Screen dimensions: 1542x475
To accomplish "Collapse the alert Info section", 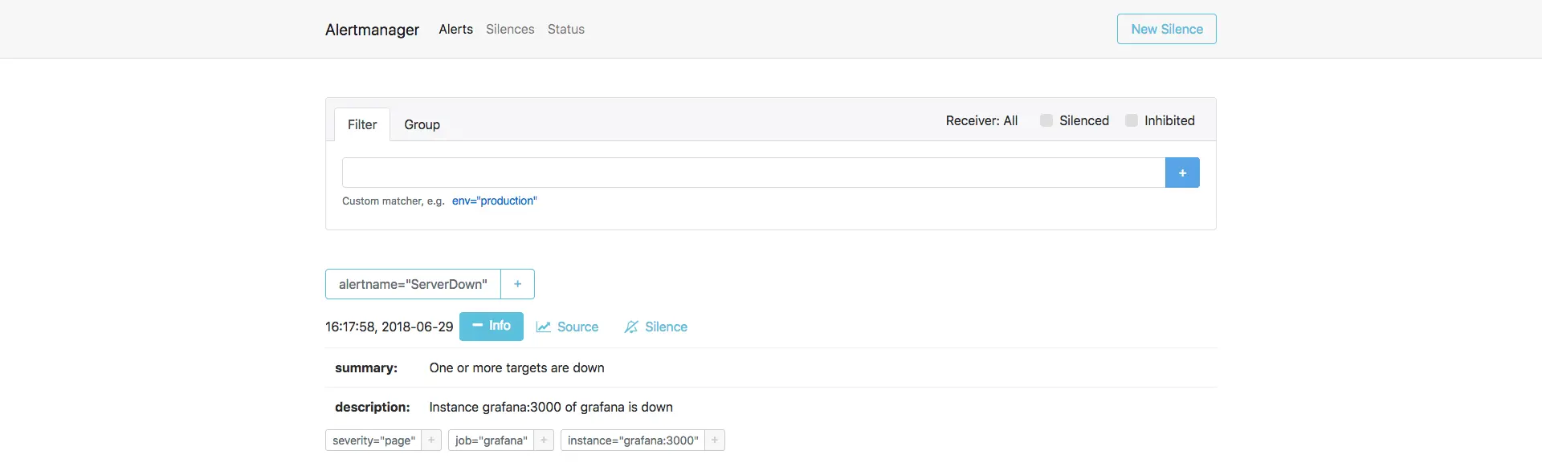I will pos(492,326).
